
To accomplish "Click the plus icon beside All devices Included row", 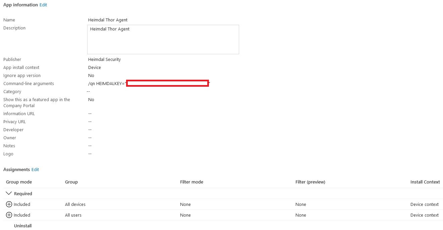I will point(9,204).
